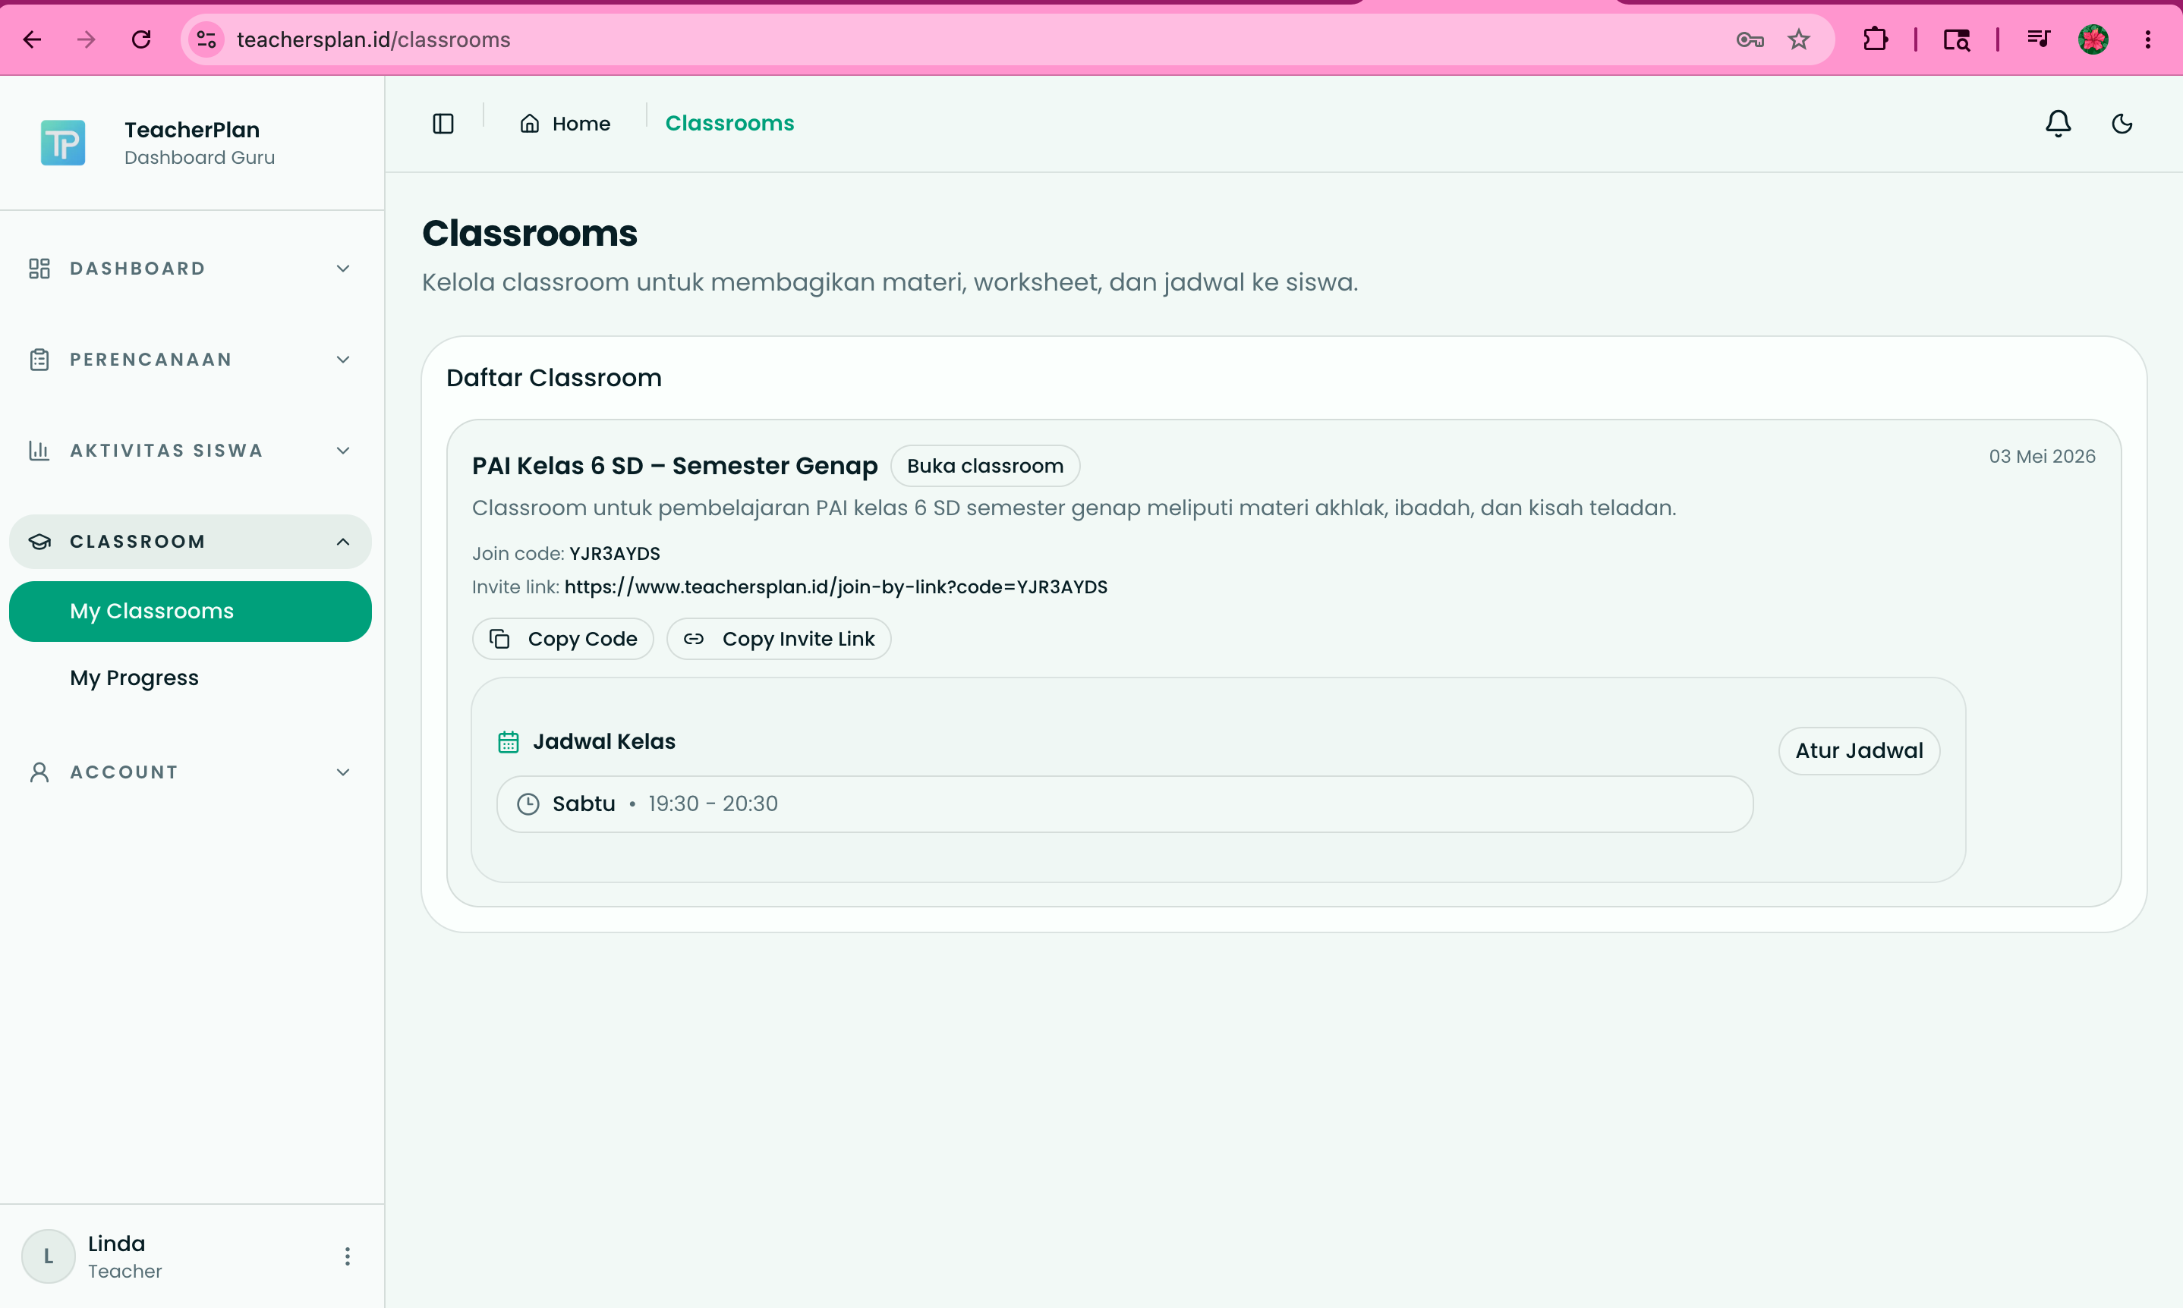Click the tab search icon in toolbar
The height and width of the screenshot is (1308, 2183).
[1956, 39]
